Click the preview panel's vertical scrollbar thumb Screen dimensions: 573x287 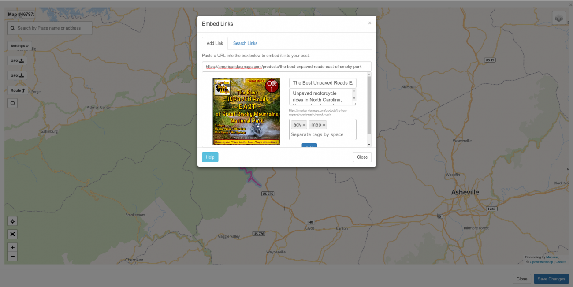click(x=369, y=106)
